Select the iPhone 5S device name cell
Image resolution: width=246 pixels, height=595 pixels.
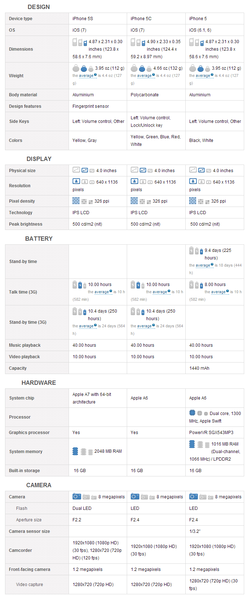[98, 19]
